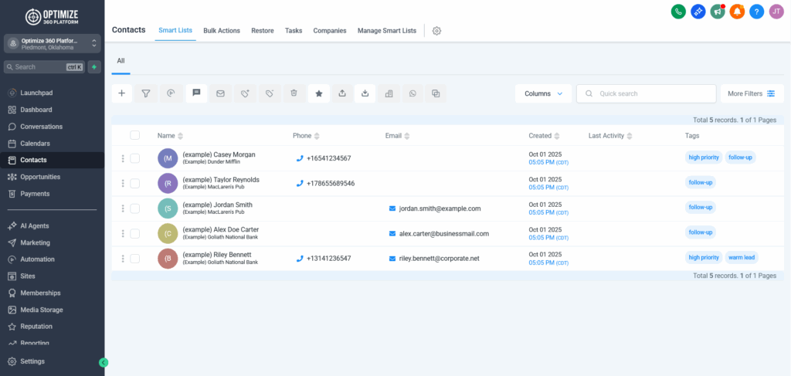Click the star review request icon
791x376 pixels.
click(319, 93)
